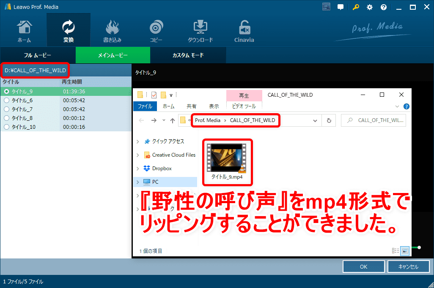Click the folder icon in the address bar
The image size is (434, 288).
click(183, 120)
